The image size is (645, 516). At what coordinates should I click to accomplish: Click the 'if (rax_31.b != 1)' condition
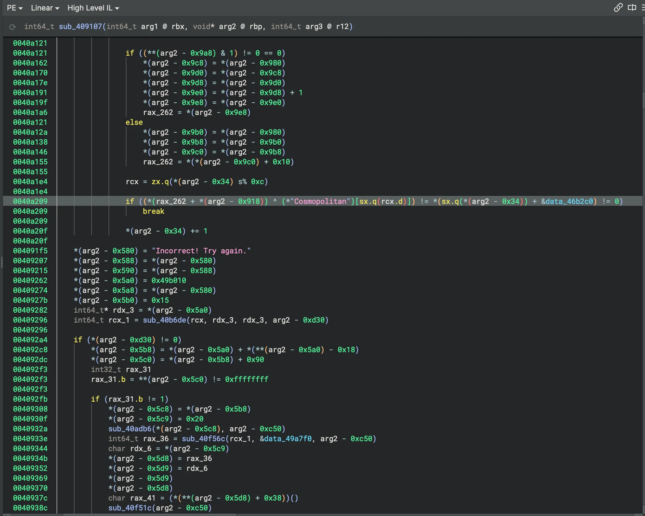(x=130, y=399)
